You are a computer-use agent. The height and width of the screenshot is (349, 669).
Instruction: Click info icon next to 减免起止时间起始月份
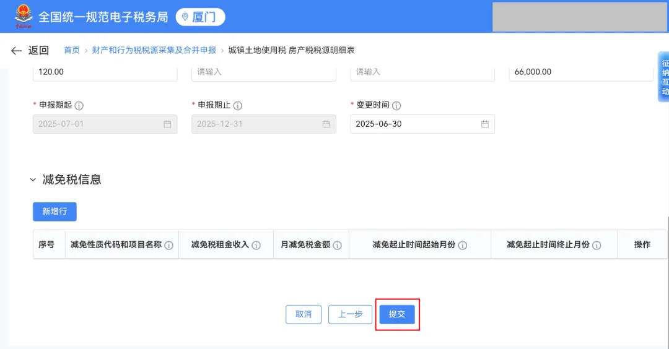[462, 245]
